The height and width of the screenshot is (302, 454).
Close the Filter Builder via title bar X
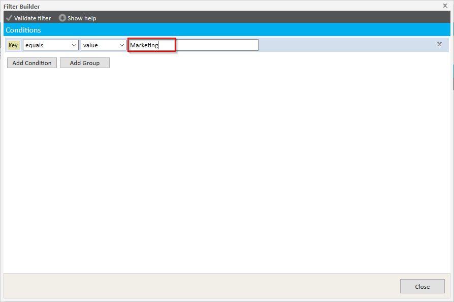point(445,6)
